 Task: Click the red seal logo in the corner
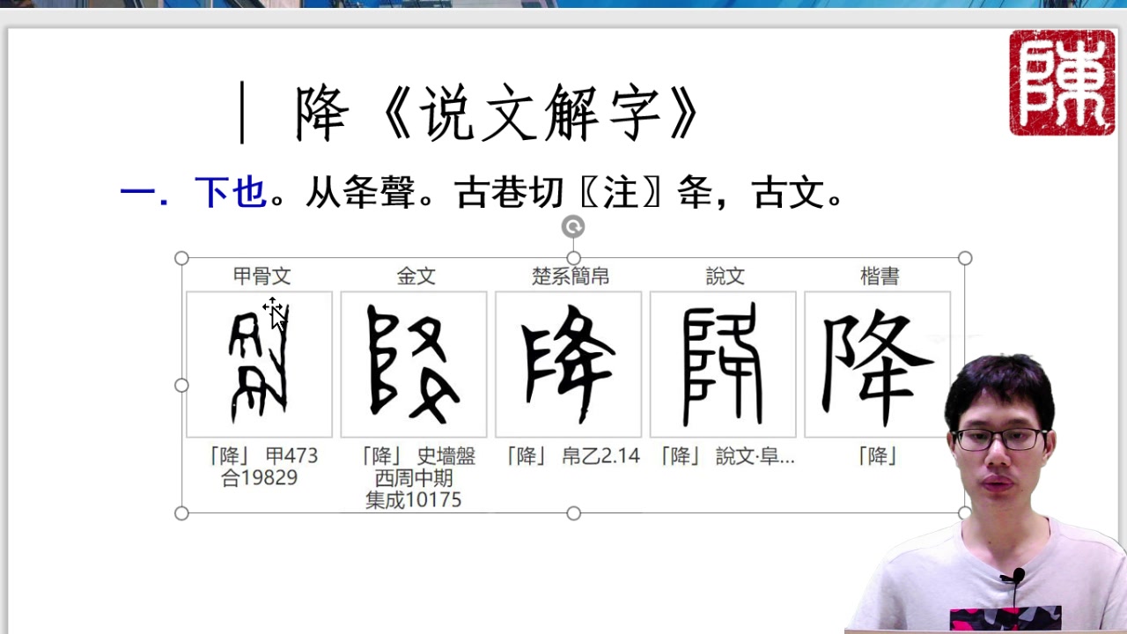(x=1062, y=83)
